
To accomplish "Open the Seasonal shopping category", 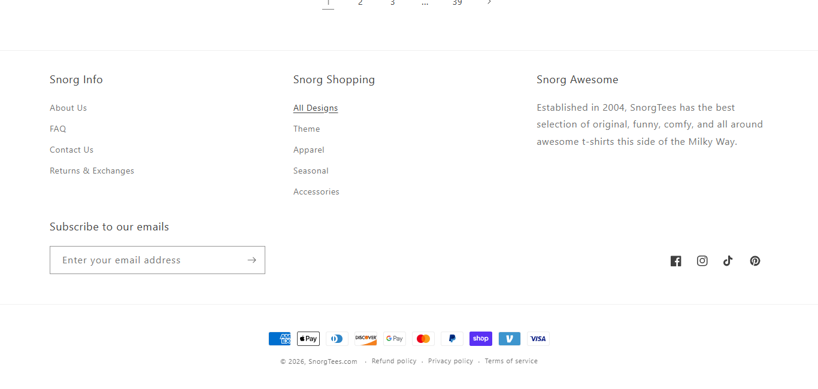I will (x=311, y=171).
